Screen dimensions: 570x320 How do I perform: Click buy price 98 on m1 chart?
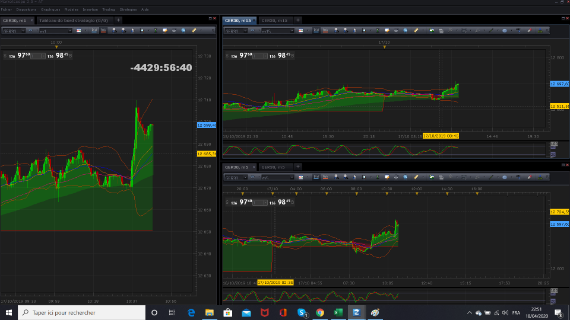(58, 56)
